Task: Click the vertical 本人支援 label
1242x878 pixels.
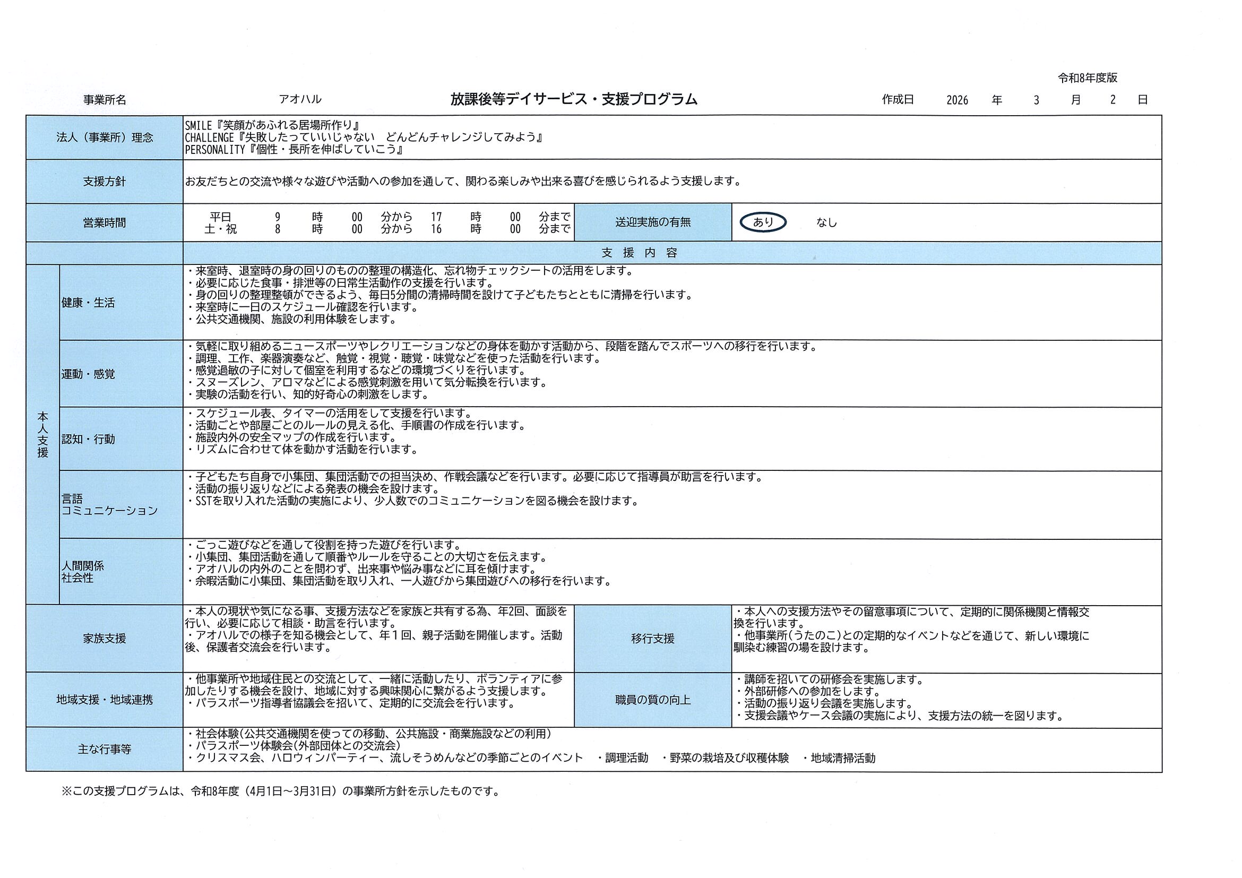Action: pos(43,434)
